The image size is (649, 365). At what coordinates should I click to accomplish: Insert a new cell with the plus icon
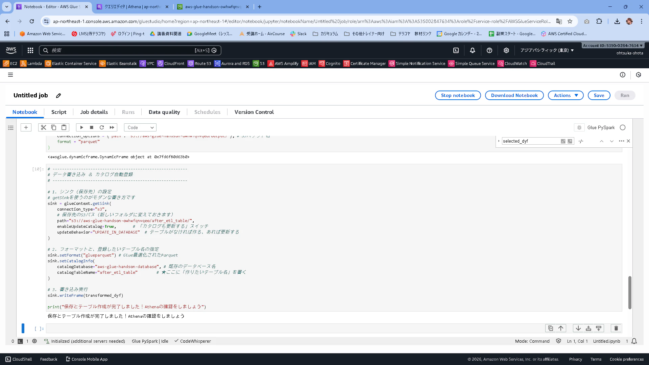tap(26, 127)
